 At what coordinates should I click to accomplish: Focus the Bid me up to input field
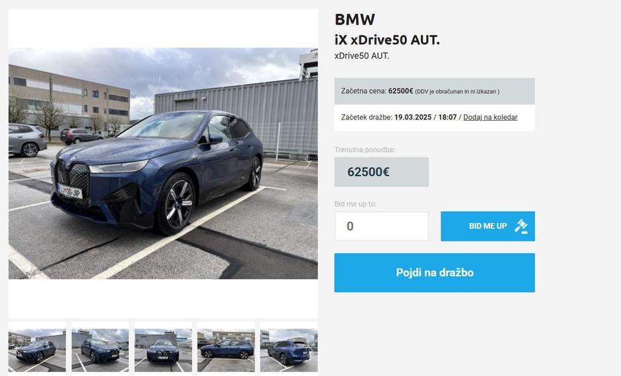pos(381,226)
